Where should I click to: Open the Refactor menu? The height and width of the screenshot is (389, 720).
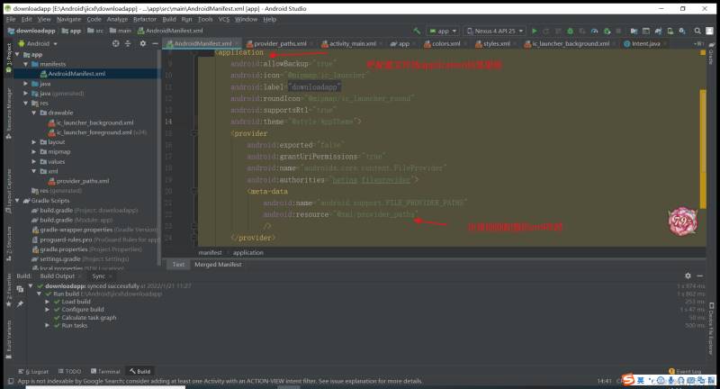click(x=145, y=19)
